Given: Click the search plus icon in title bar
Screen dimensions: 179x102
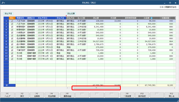Looking at the screenshot, I should point(3,3).
